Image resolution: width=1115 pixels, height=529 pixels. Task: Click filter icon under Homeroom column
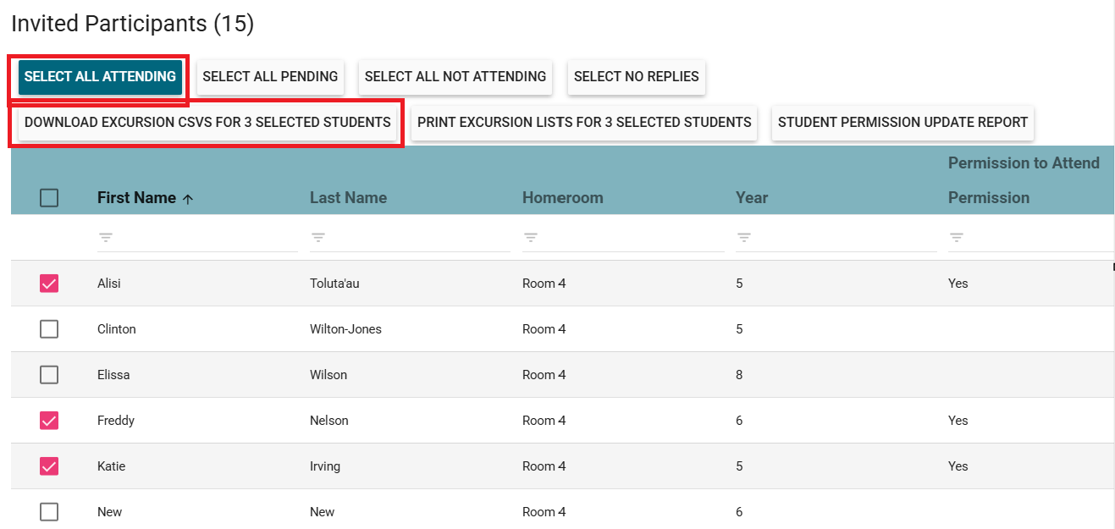point(530,238)
